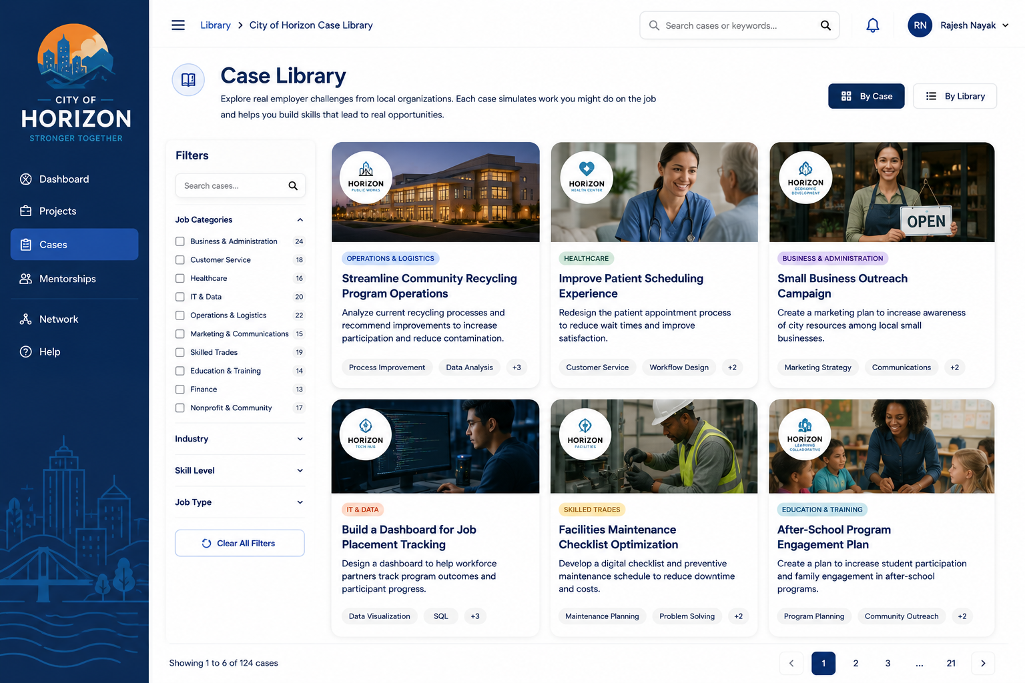Open Small Business Outreach Campaign title
The height and width of the screenshot is (683, 1025).
[x=842, y=286]
